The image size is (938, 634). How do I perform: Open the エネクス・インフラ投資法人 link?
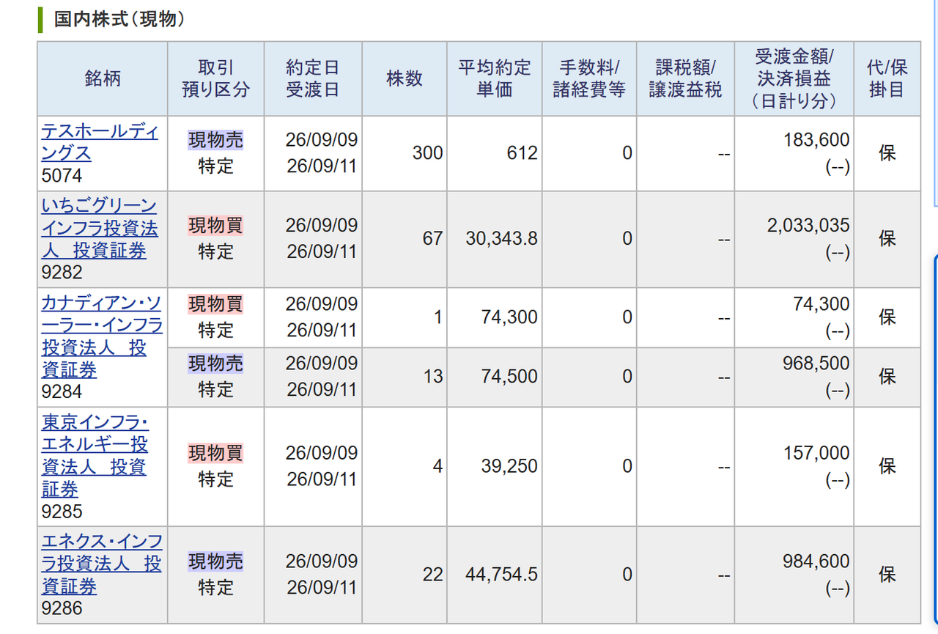[x=102, y=564]
